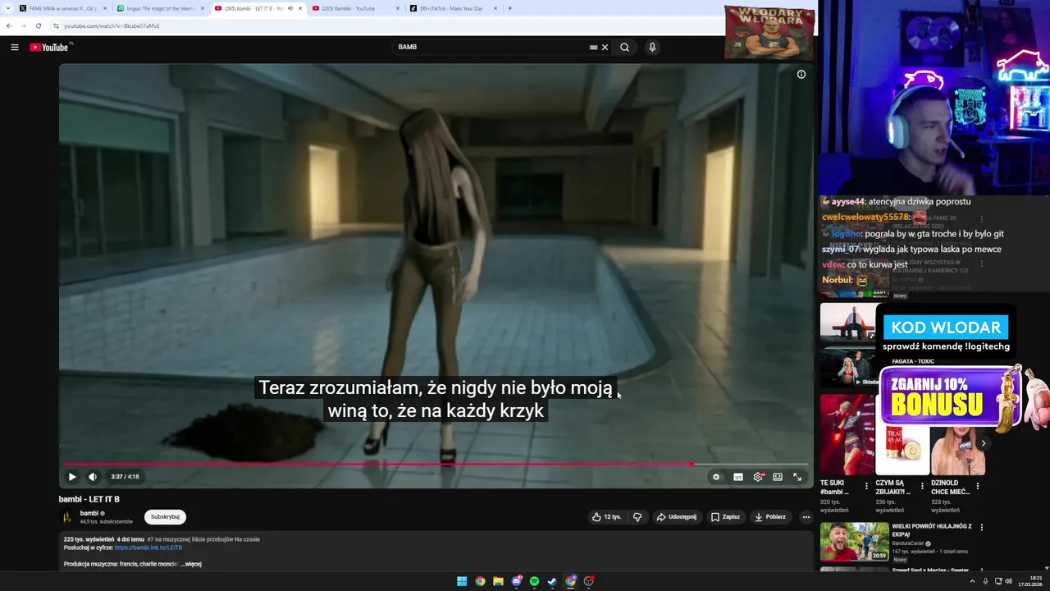Screen dimensions: 1050x591
Task: Open Steam from the taskbar
Action: click(x=552, y=581)
